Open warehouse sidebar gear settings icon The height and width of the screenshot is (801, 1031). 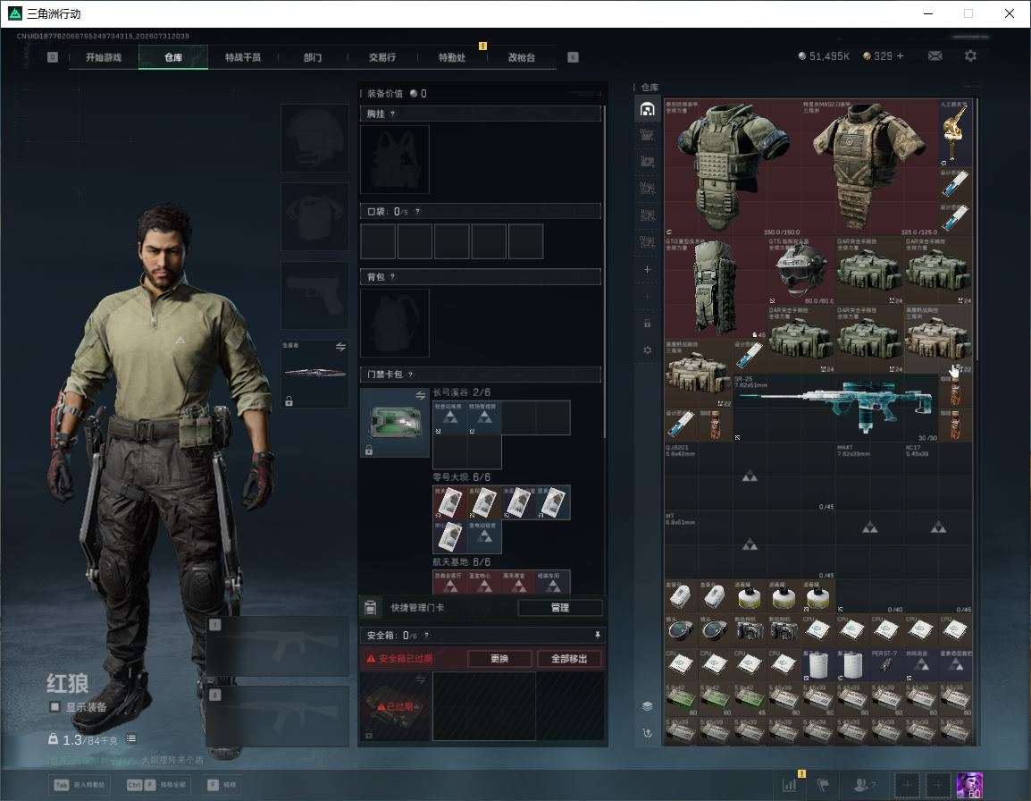(x=647, y=350)
